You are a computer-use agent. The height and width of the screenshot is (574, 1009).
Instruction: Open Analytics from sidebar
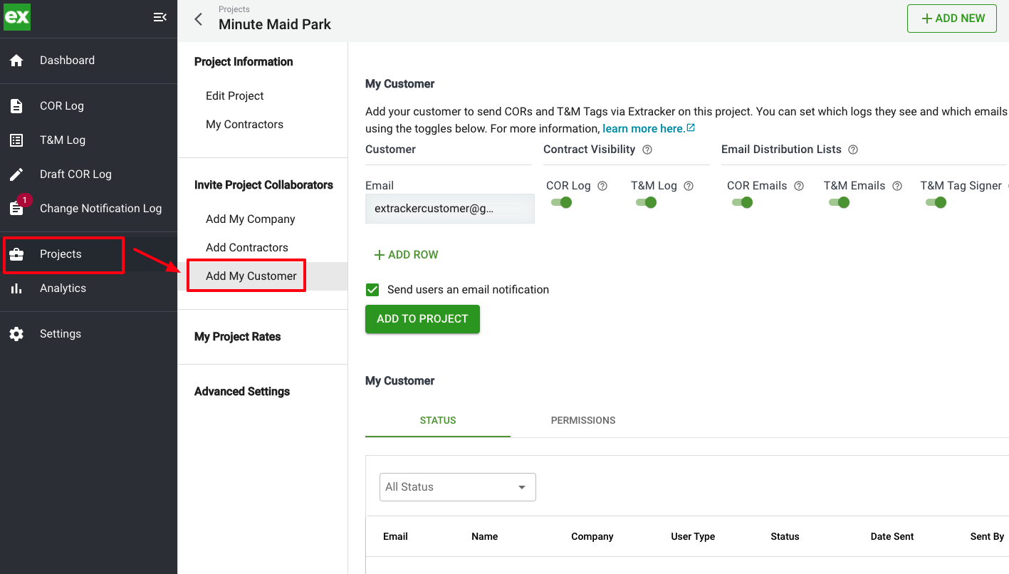[x=63, y=288]
